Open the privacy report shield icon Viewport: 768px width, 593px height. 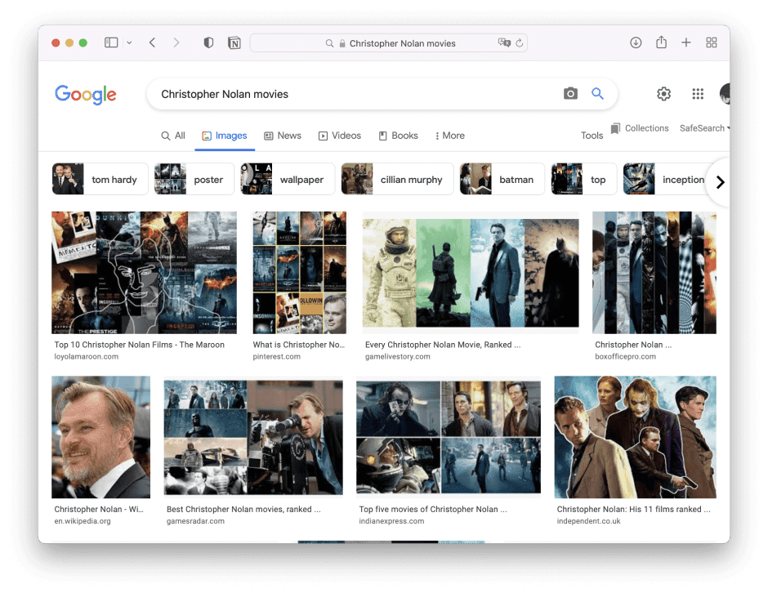208,42
